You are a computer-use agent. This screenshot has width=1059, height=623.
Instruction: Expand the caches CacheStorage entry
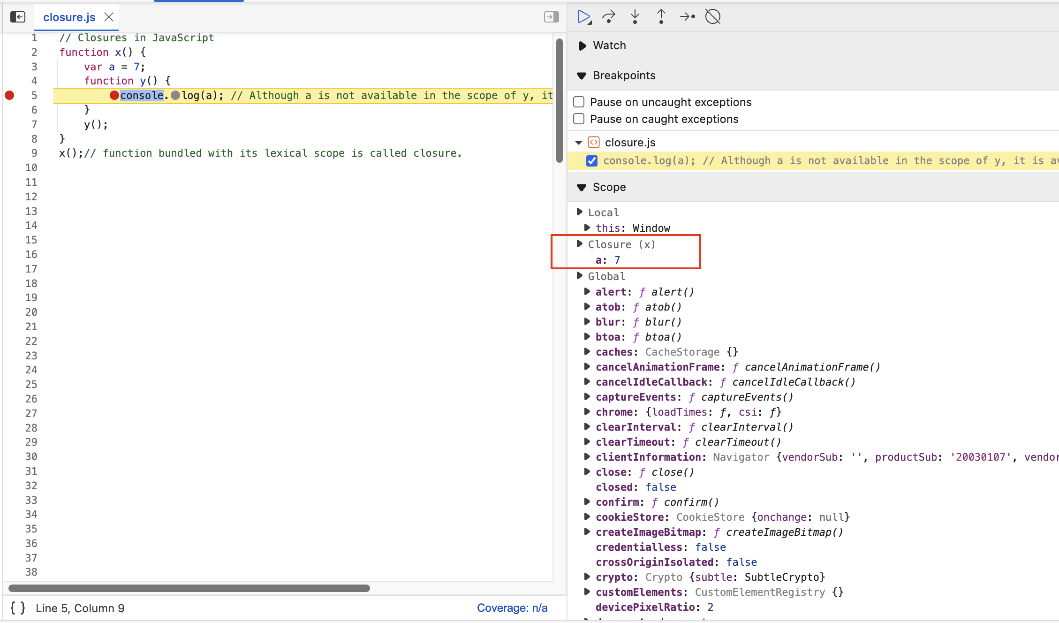pos(587,351)
